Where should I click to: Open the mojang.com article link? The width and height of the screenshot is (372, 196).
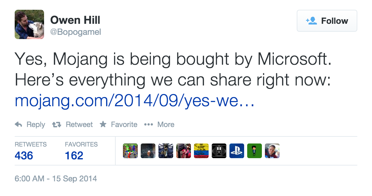click(x=134, y=101)
